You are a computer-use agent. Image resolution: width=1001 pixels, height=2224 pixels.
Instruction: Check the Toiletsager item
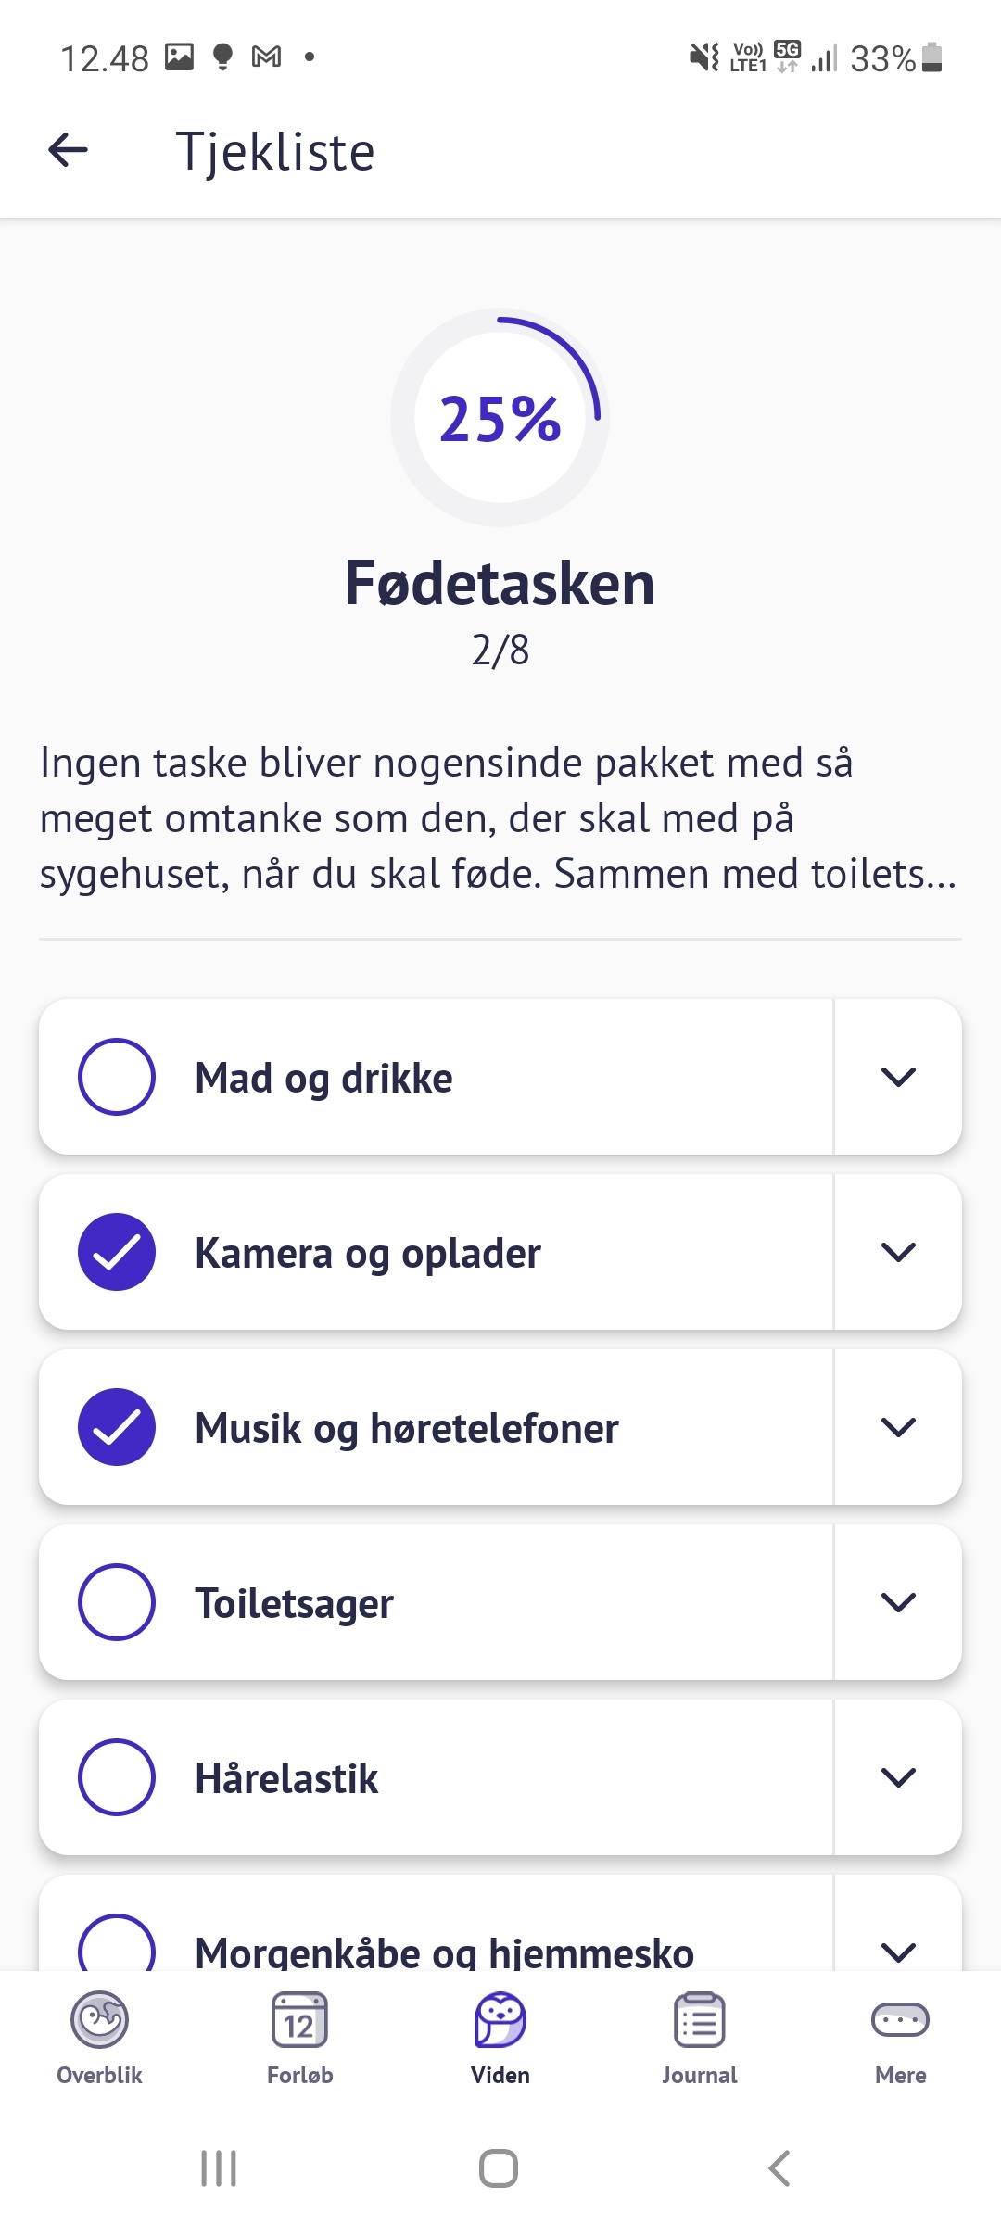coord(117,1602)
